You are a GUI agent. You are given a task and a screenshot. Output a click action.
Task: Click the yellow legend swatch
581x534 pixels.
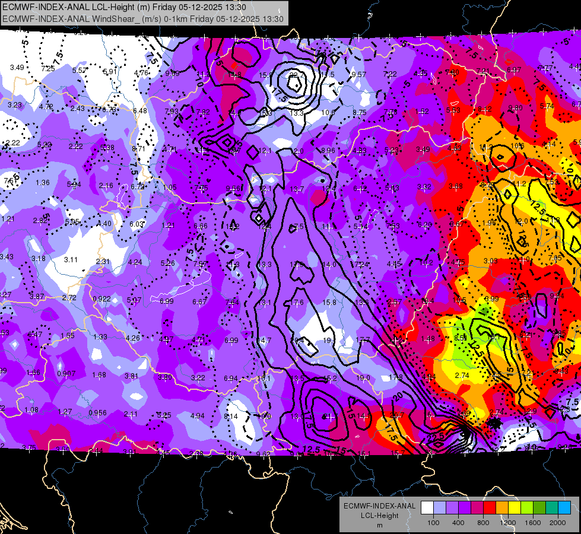click(x=515, y=508)
